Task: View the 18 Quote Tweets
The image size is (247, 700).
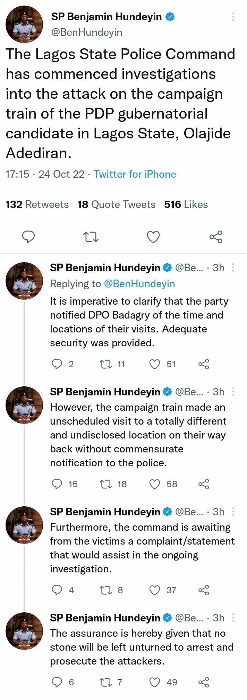Action: (x=116, y=204)
